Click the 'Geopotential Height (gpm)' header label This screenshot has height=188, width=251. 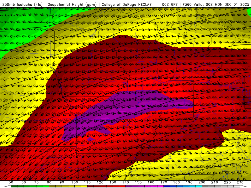point(72,5)
